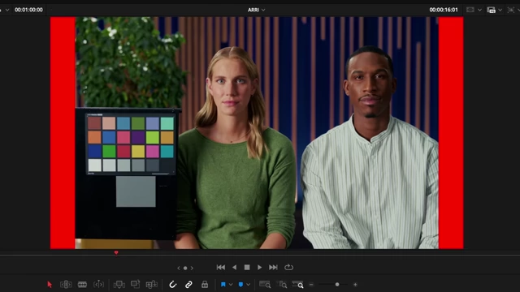Stop playback
This screenshot has height=292, width=520.
[x=247, y=267]
